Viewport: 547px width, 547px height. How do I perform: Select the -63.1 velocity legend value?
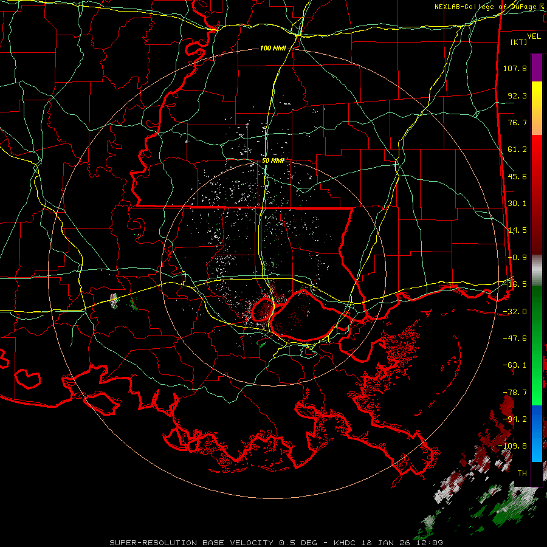coord(515,365)
